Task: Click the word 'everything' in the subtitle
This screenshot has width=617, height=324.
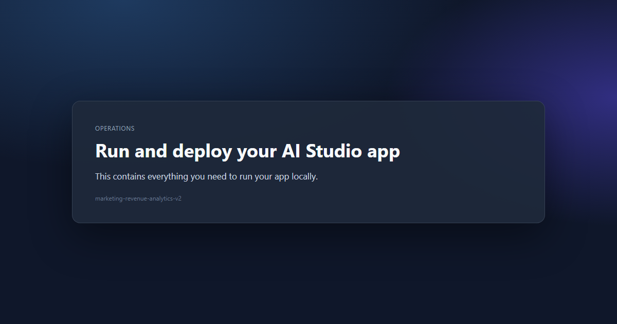Action: click(x=168, y=176)
